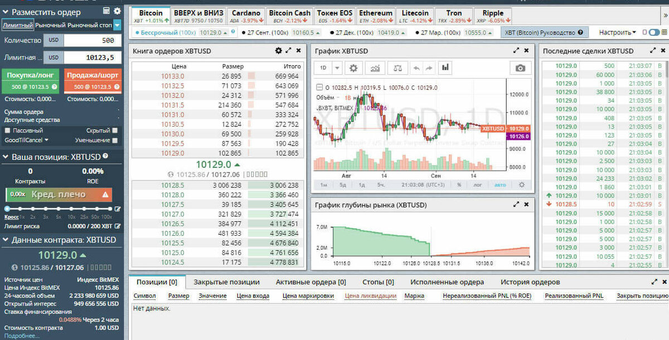
Task: Expand recent trades panel fullscreen
Action: (x=653, y=51)
